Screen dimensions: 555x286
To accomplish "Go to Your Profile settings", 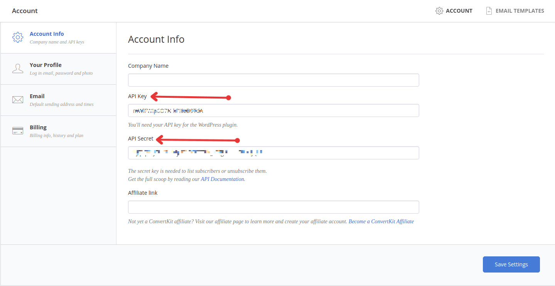I will tap(59, 69).
